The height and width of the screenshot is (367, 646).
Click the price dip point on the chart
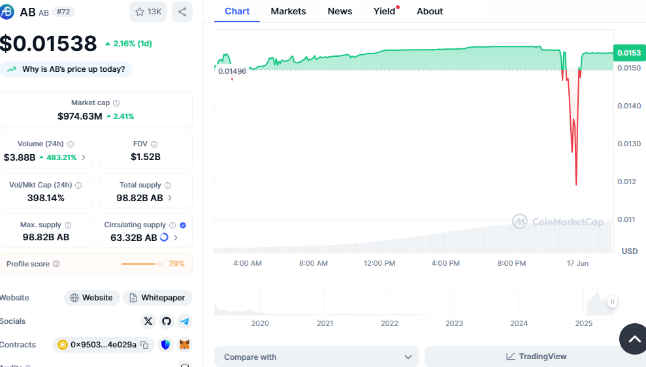576,183
